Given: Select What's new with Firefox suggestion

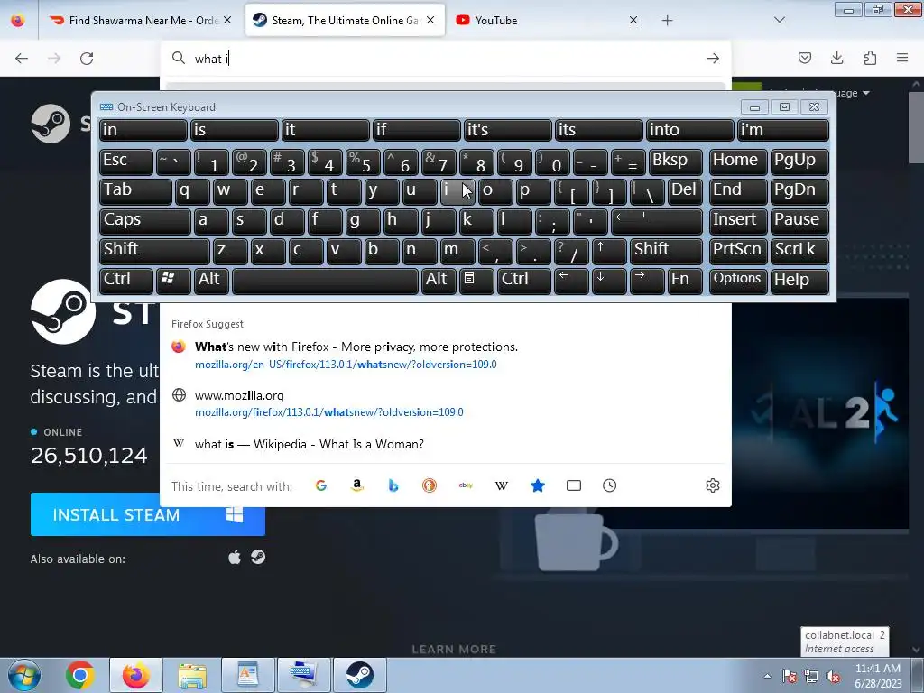Looking at the screenshot, I should click(446, 356).
